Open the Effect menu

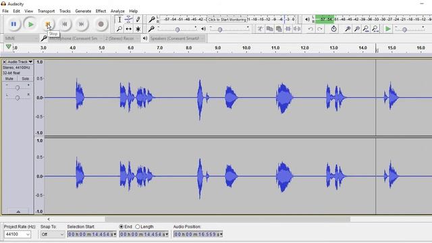[x=101, y=11]
